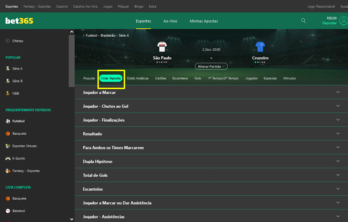Select the Odds Asiáticas tab
The width and height of the screenshot is (348, 222).
point(138,78)
